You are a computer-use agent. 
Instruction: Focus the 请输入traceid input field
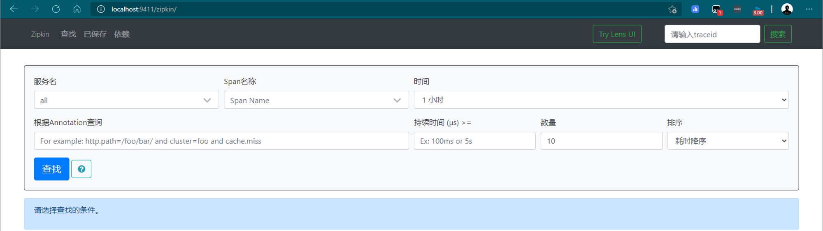pyautogui.click(x=712, y=34)
